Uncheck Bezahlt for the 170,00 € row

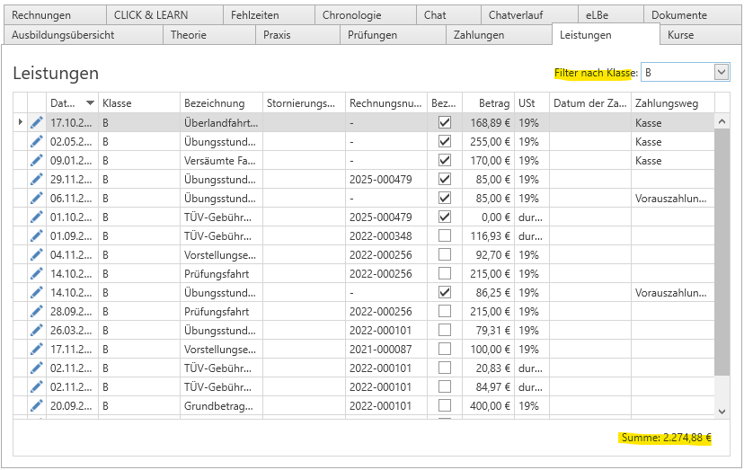(x=445, y=161)
